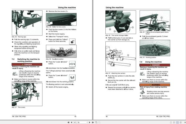Viewport: 186px width, 124px height.
Task: Click the heading '7.3 Switching the machine to working position'
Action: (26, 60)
